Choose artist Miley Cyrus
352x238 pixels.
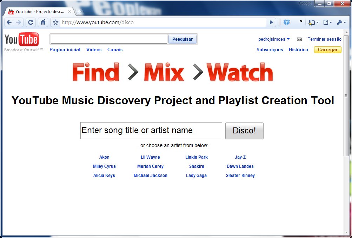click(x=104, y=166)
